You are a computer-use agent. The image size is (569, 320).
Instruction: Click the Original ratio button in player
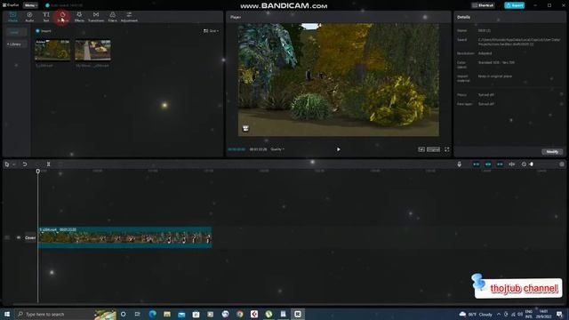[433, 149]
